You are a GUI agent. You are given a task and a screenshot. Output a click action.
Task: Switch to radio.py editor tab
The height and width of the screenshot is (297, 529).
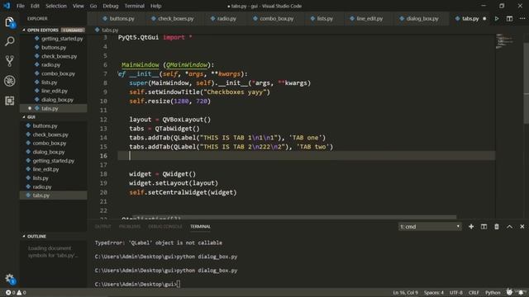click(x=223, y=18)
